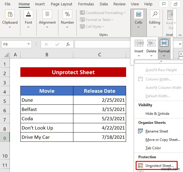Open Tab Color option
The width and height of the screenshot is (183, 172).
tap(153, 148)
